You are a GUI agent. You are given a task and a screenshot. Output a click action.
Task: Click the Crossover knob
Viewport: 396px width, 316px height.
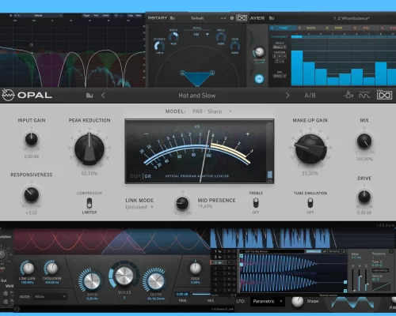[52, 269]
